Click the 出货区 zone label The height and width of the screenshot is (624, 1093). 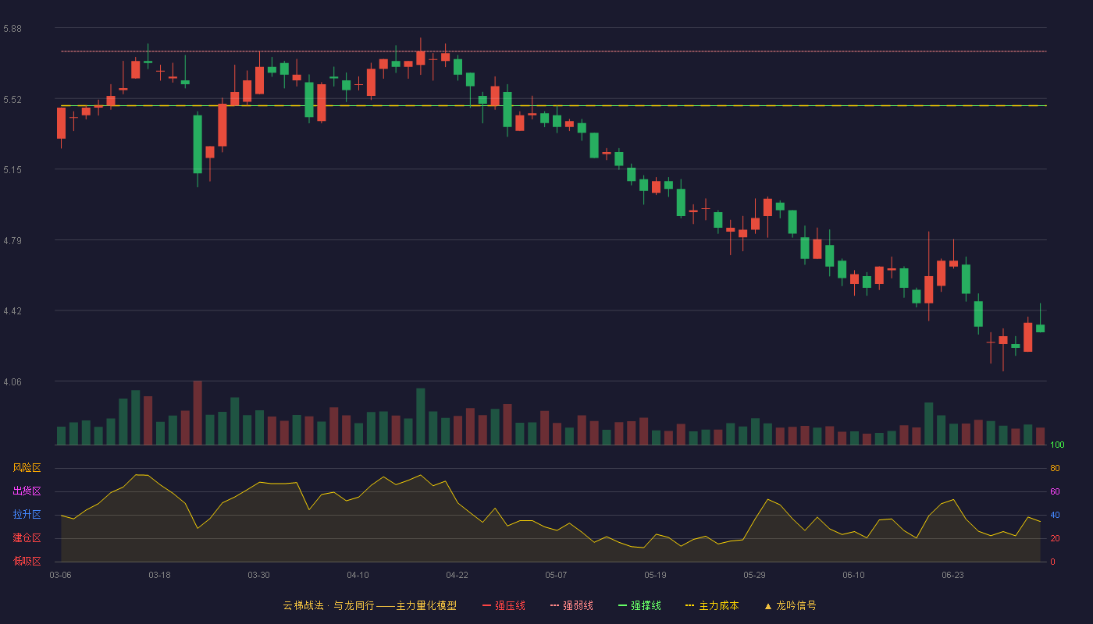(x=27, y=491)
